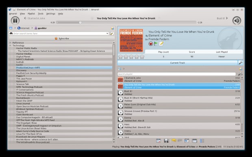This screenshot has height=157, width=252.
Task: Select the Donna track in playlist
Action: tap(179, 119)
